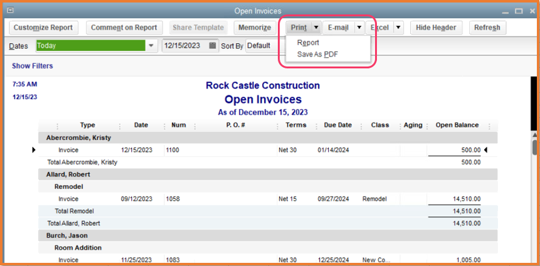The width and height of the screenshot is (540, 266).
Task: Click the 09/27/2024 due date
Action: point(334,199)
